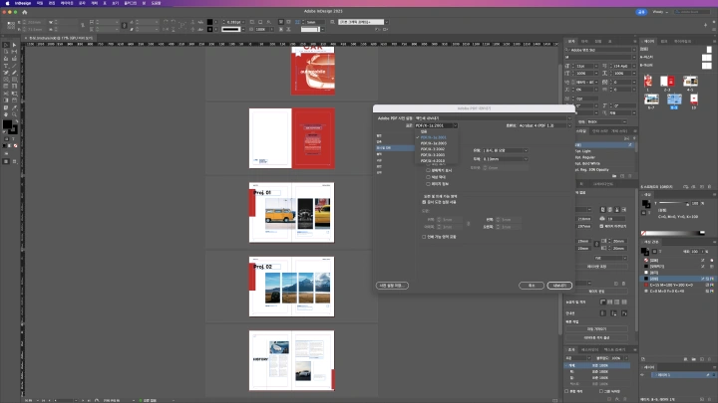718x403 pixels.
Task: Open the third menu bar item (Edit)
Action: [52, 3]
